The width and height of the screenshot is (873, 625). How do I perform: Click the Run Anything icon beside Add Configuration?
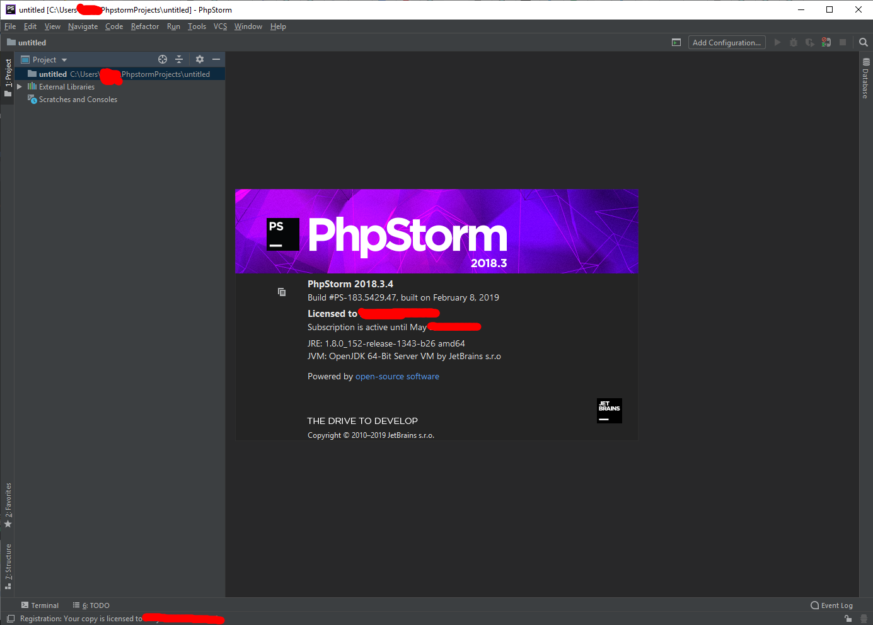click(x=676, y=42)
